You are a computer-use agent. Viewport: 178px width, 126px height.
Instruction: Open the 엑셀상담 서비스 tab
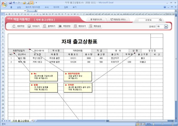(118, 20)
